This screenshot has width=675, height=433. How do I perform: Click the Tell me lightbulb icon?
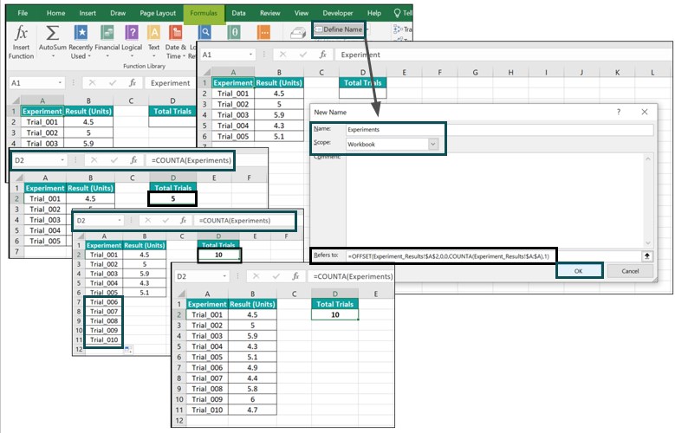coord(398,13)
